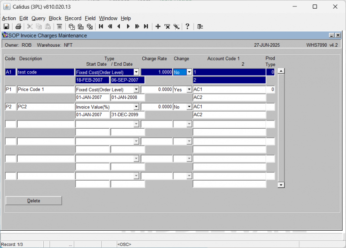
Task: Click the vertical scrollbar track of records
Action: 281,128
